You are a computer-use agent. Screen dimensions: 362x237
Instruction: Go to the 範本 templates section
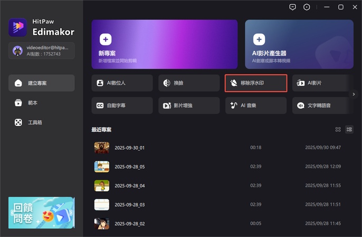[x=42, y=103]
